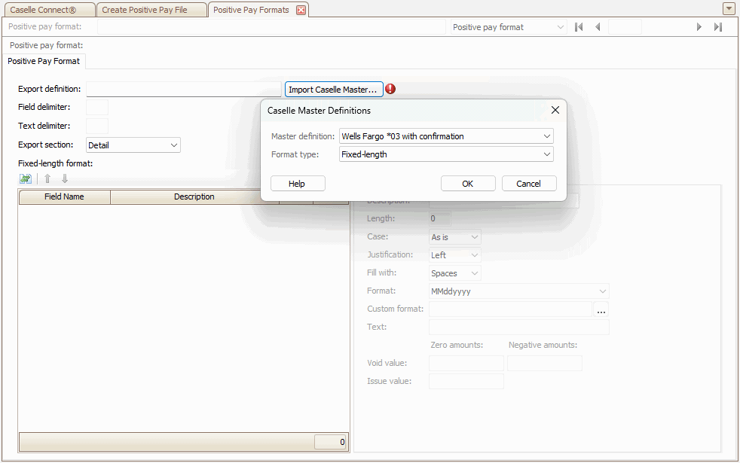740x463 pixels.
Task: Close the Caselle Master Definitions dialog
Action: click(x=555, y=110)
